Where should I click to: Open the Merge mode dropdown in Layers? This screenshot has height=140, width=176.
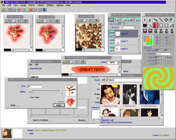point(135,27)
